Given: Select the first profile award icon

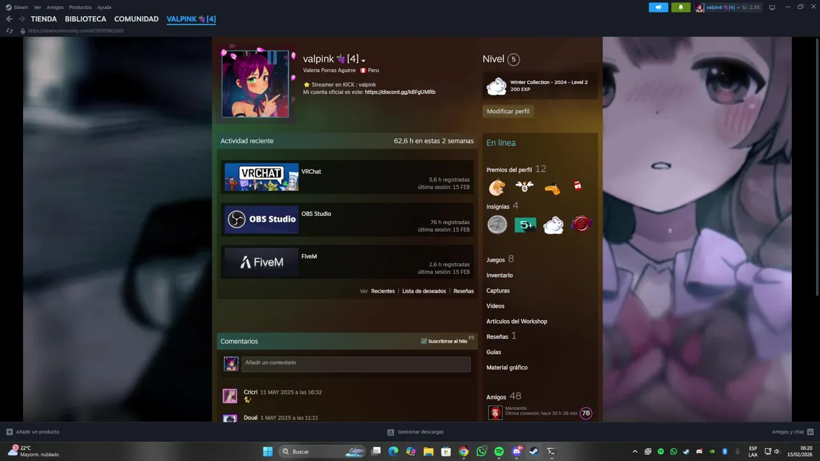Looking at the screenshot, I should coord(497,187).
